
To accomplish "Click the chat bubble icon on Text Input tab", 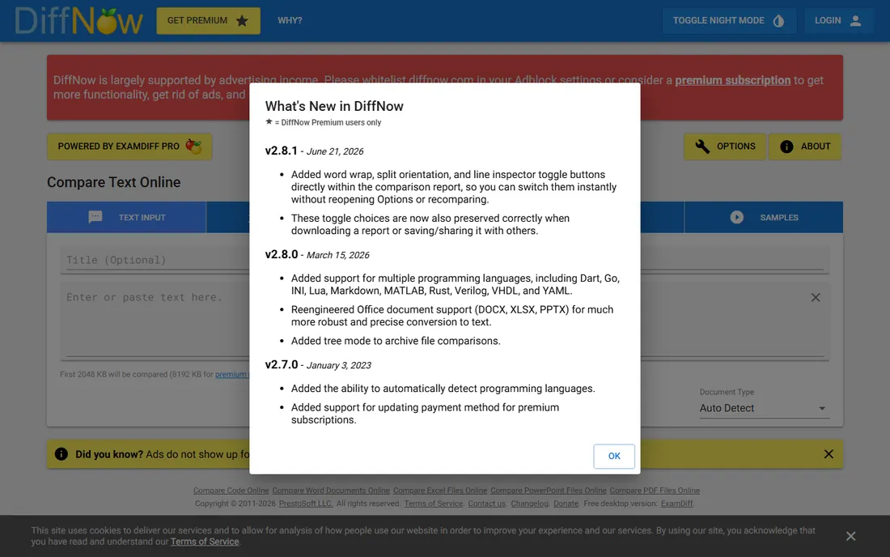I will pyautogui.click(x=95, y=217).
